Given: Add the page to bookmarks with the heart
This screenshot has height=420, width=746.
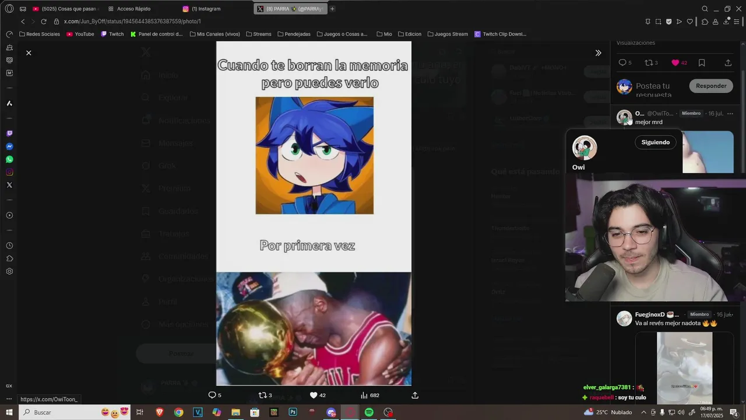Looking at the screenshot, I should pos(690,22).
